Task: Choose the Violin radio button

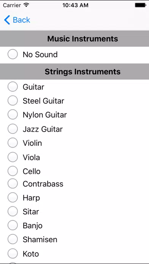Action: (x=13, y=143)
